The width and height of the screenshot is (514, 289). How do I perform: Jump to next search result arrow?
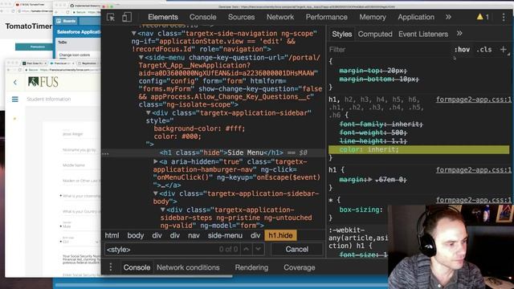[259, 249]
